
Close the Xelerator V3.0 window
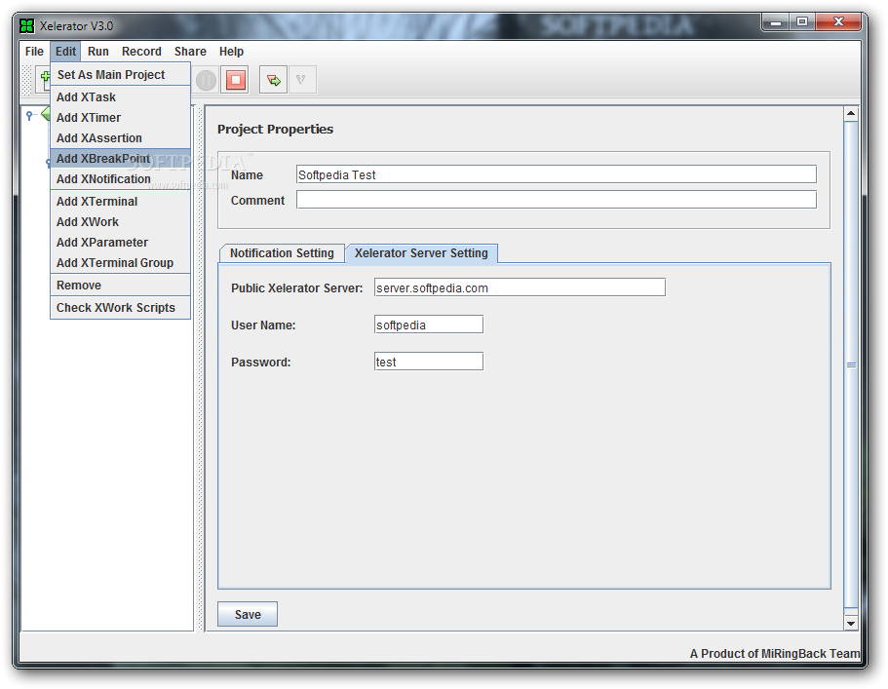point(839,22)
